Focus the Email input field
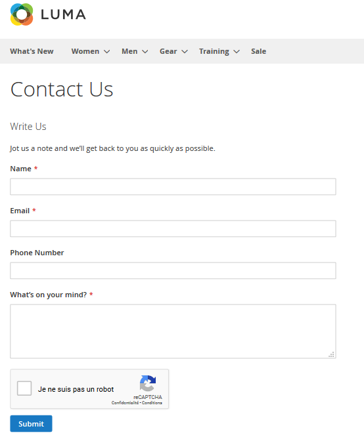364x439 pixels. (x=173, y=228)
